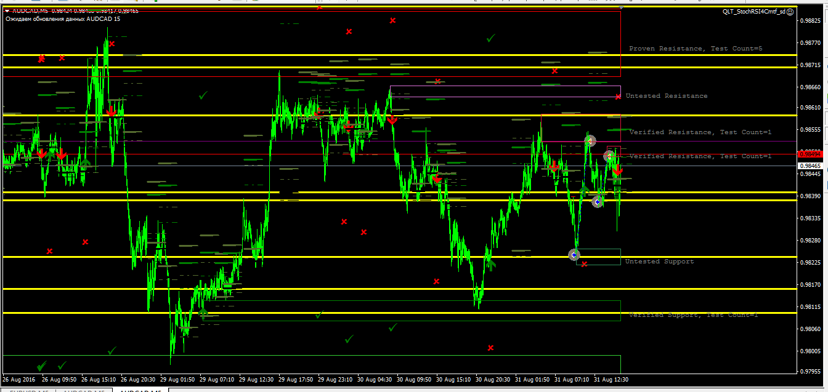Click the green checkmark above the Proven Resistance zone
This screenshot has height=392, width=828.
[490, 38]
